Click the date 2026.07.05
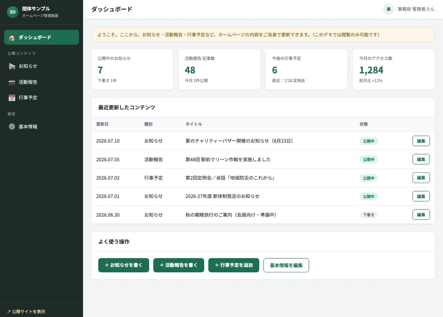This screenshot has width=443, height=317. point(108,159)
